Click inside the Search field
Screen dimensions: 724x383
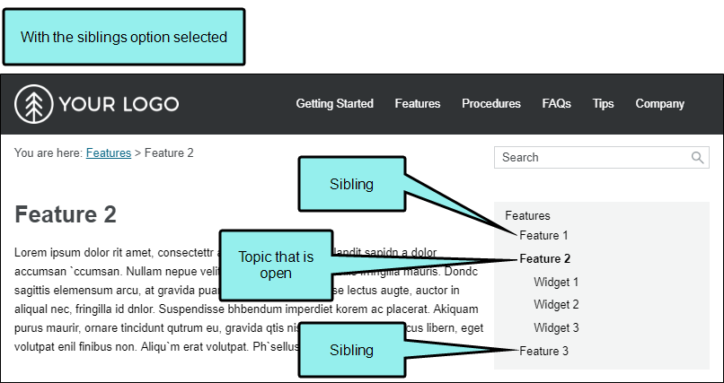pyautogui.click(x=602, y=158)
